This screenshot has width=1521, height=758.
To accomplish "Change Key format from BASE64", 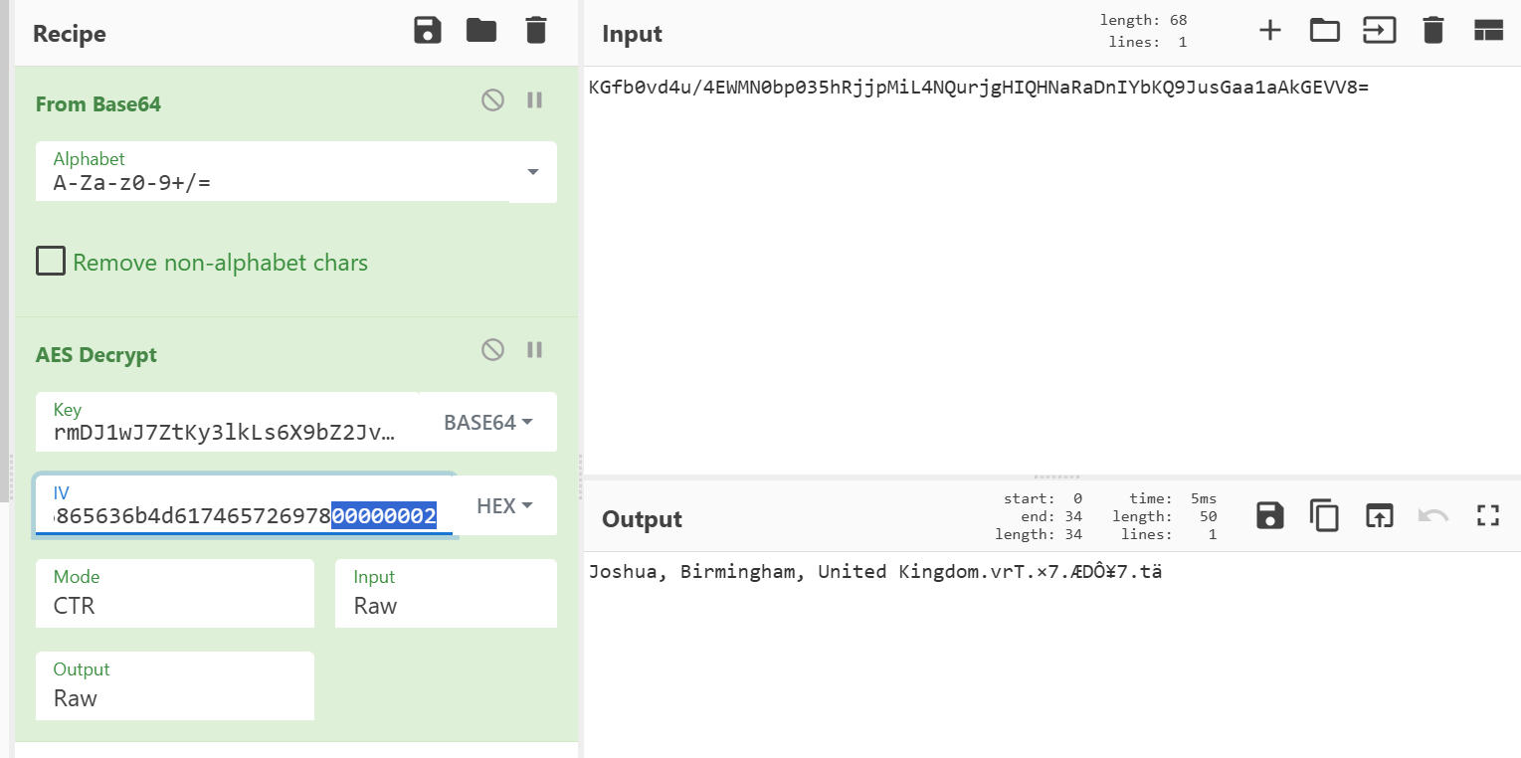I will coord(487,423).
